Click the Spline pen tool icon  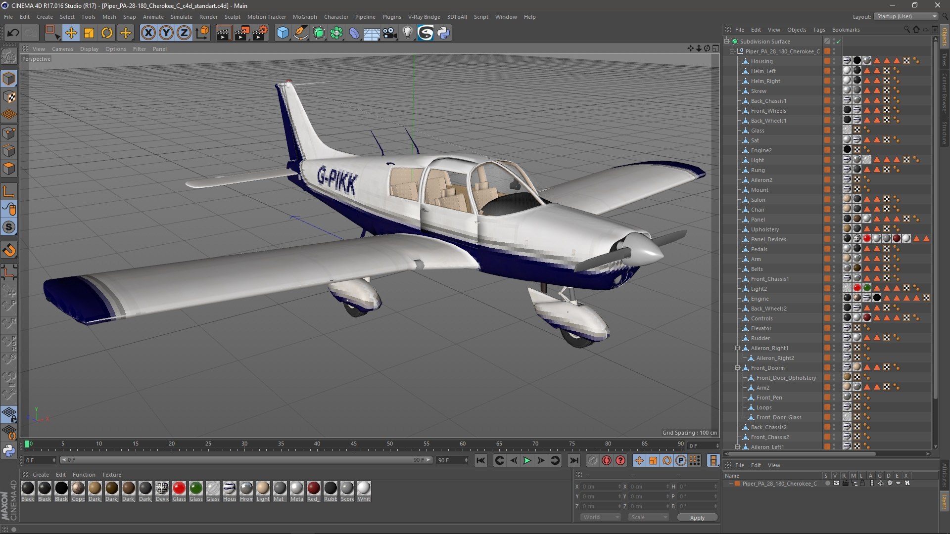pos(300,33)
